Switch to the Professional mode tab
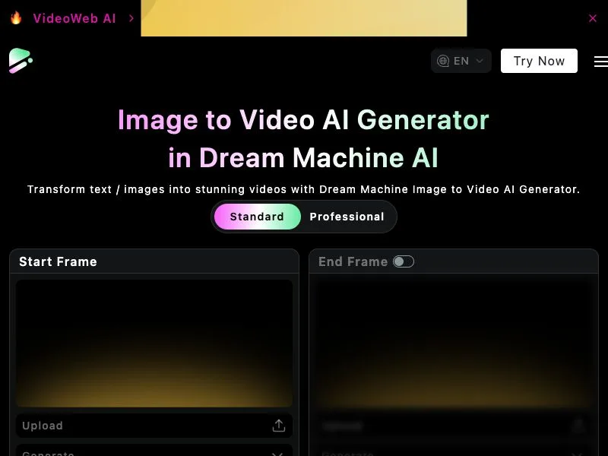608x456 pixels. pos(347,217)
